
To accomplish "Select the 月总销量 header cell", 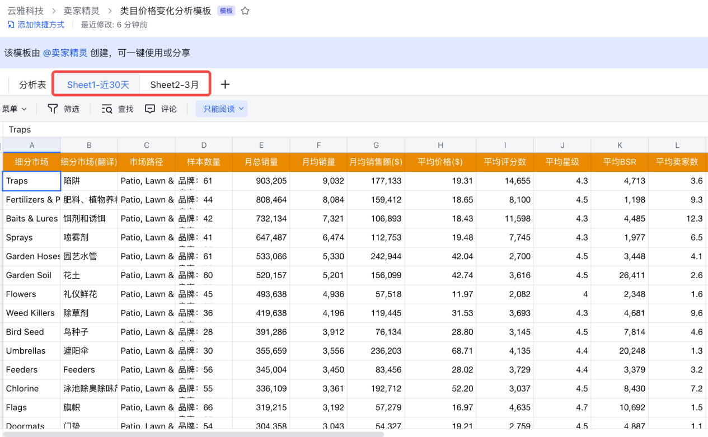I will (261, 162).
